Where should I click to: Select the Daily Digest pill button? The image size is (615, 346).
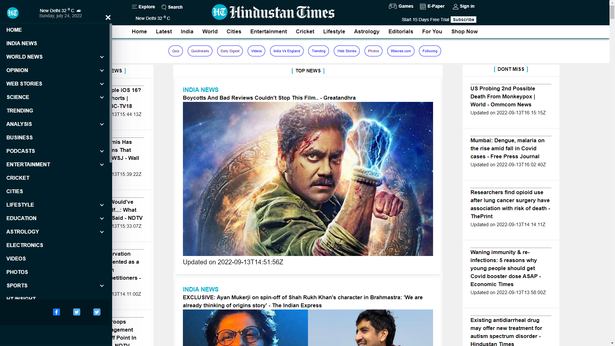(x=230, y=51)
